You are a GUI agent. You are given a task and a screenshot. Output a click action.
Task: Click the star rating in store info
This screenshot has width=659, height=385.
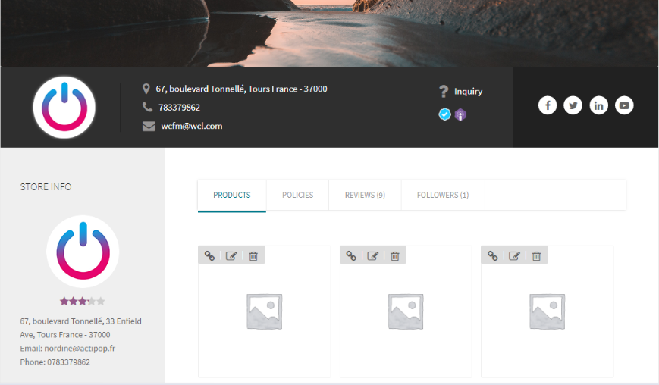82,302
